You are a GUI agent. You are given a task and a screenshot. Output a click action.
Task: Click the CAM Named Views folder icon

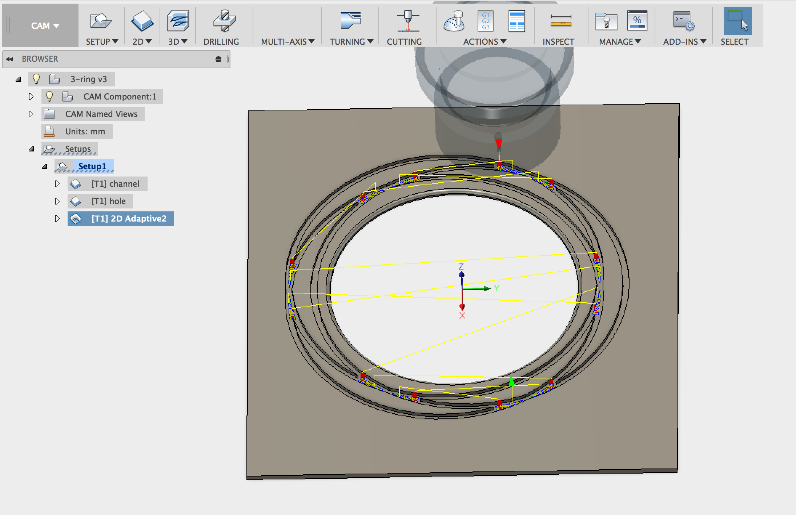[49, 114]
